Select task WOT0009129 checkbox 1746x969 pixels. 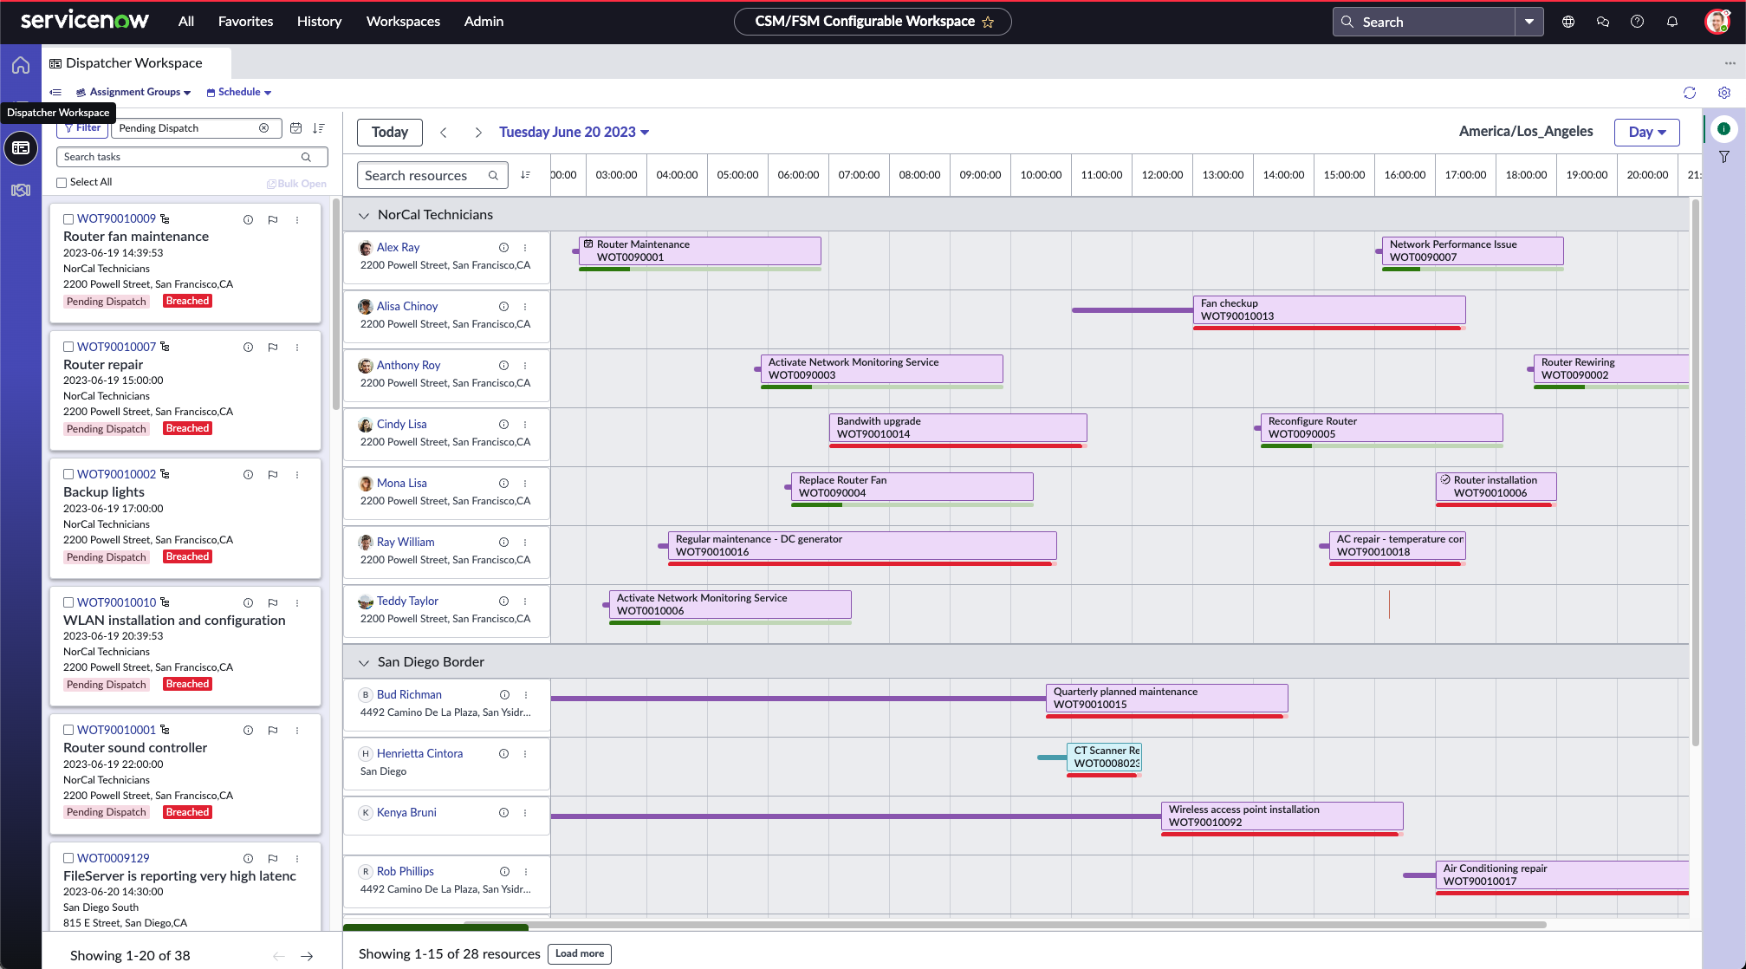68,858
